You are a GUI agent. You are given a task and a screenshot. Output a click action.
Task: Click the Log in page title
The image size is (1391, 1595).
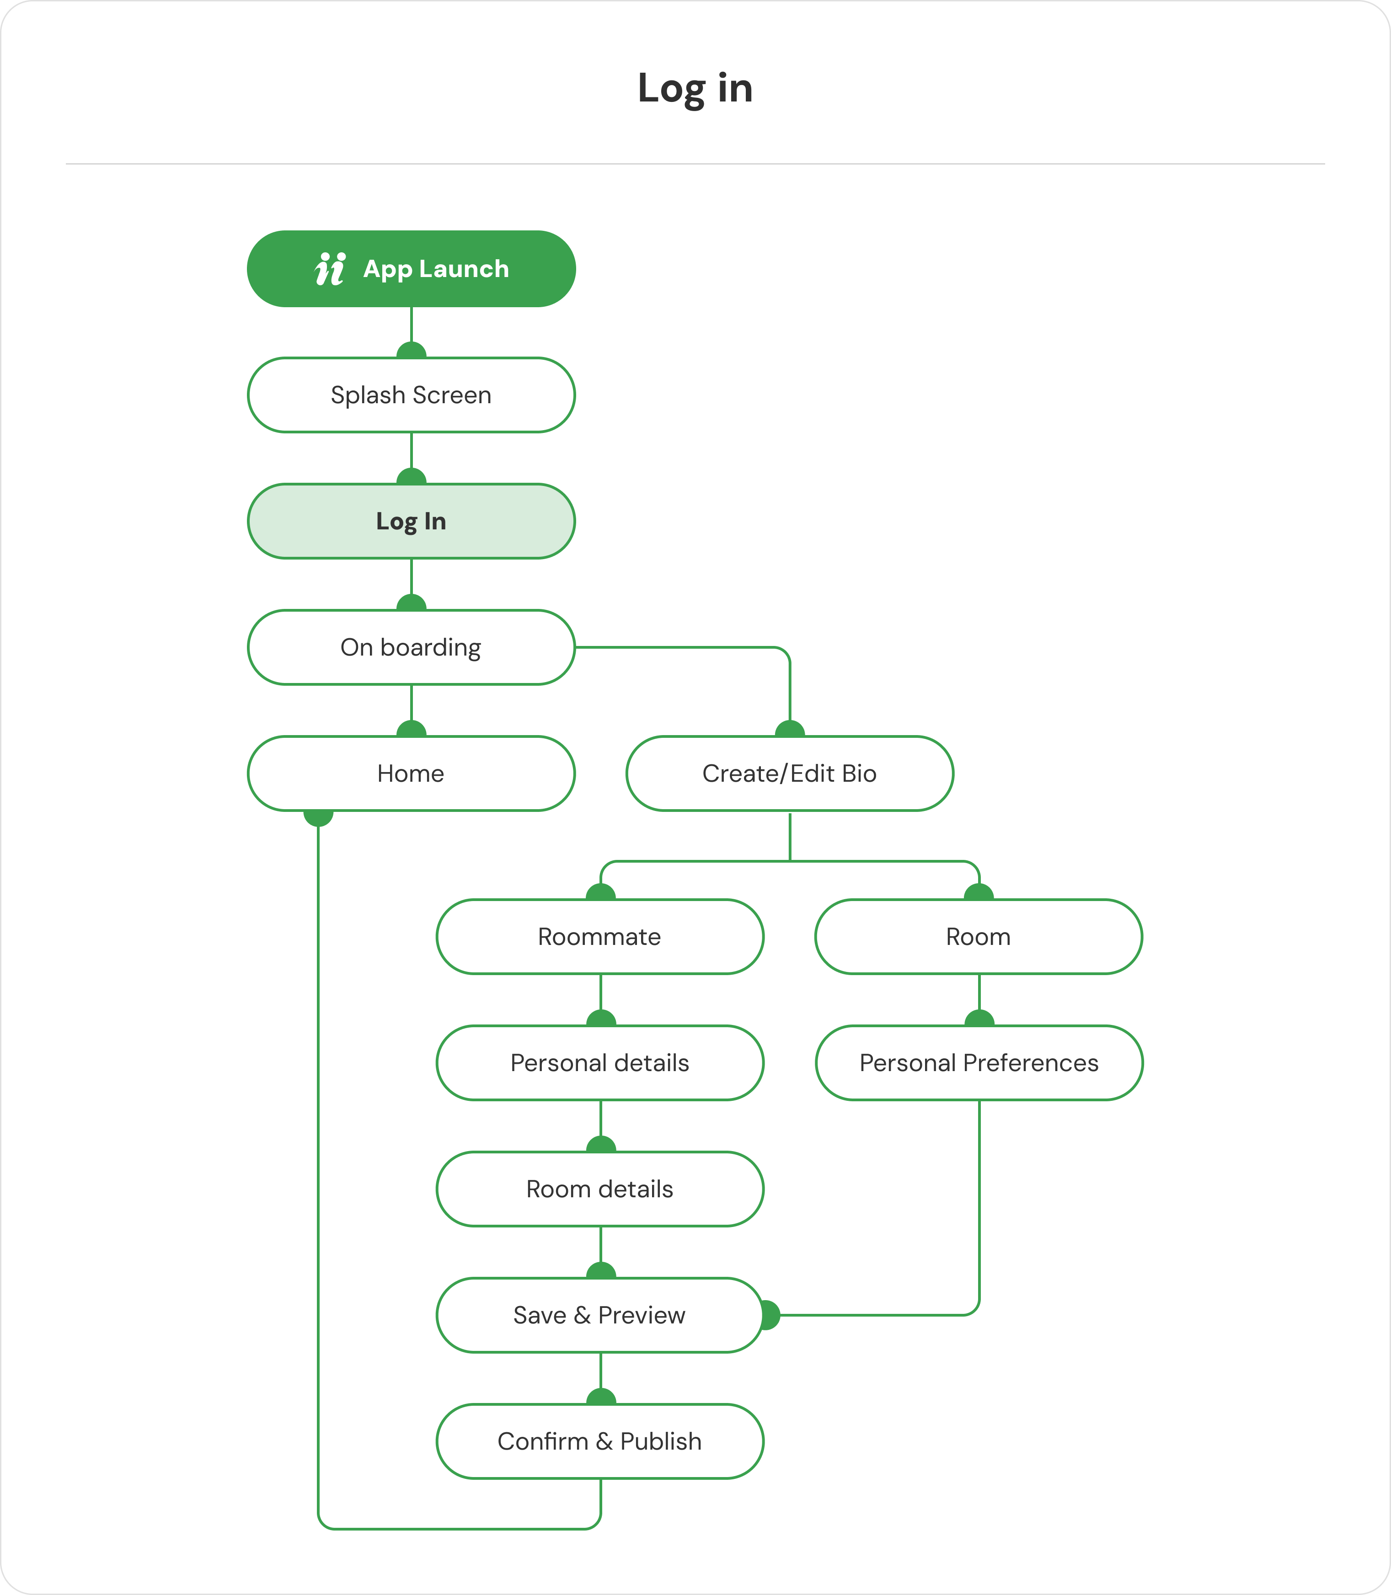click(695, 88)
